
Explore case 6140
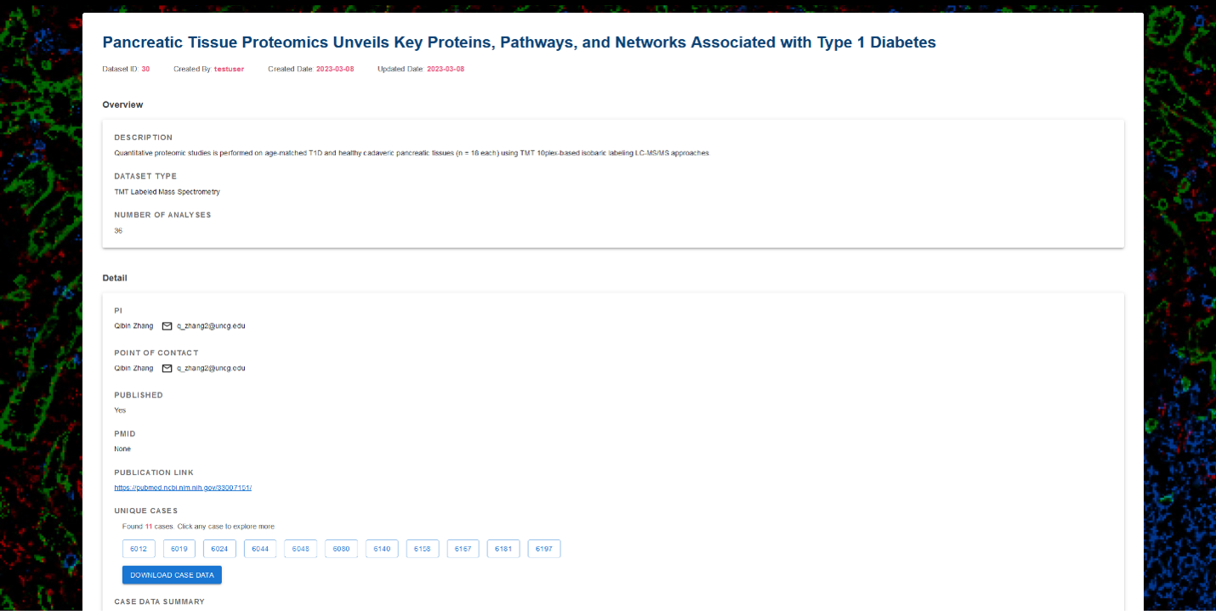click(382, 549)
